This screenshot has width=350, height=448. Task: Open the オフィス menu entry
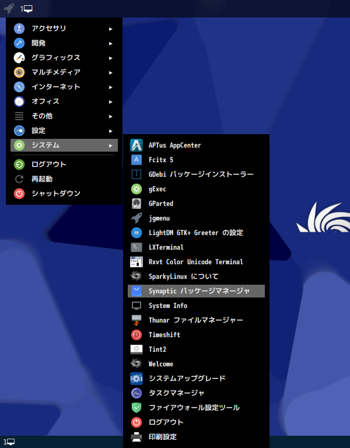click(x=64, y=101)
